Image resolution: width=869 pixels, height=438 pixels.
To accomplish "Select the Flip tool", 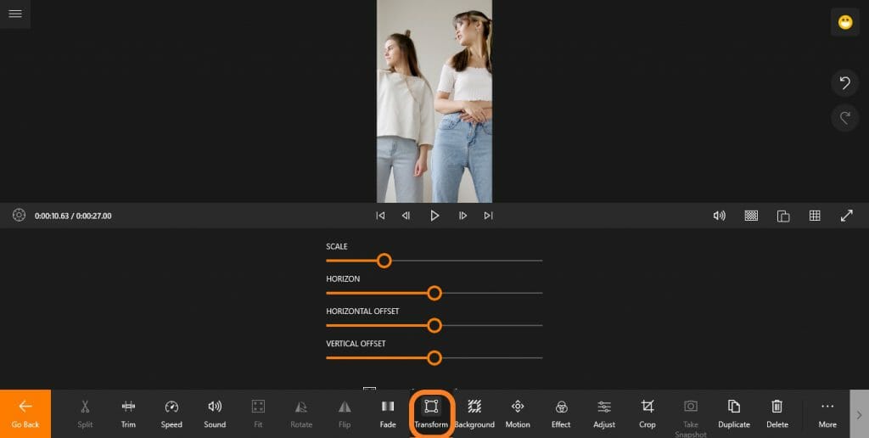I will [345, 414].
